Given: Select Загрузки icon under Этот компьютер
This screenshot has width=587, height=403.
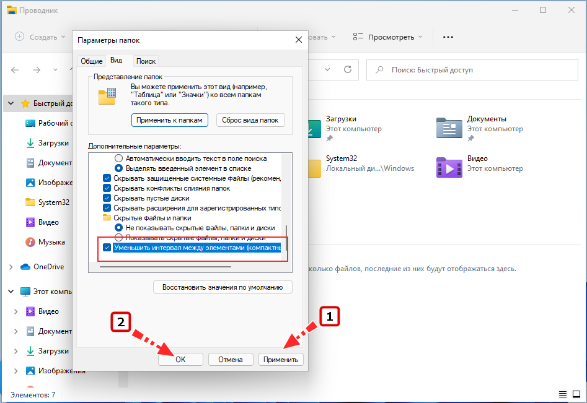Looking at the screenshot, I should click(x=30, y=350).
